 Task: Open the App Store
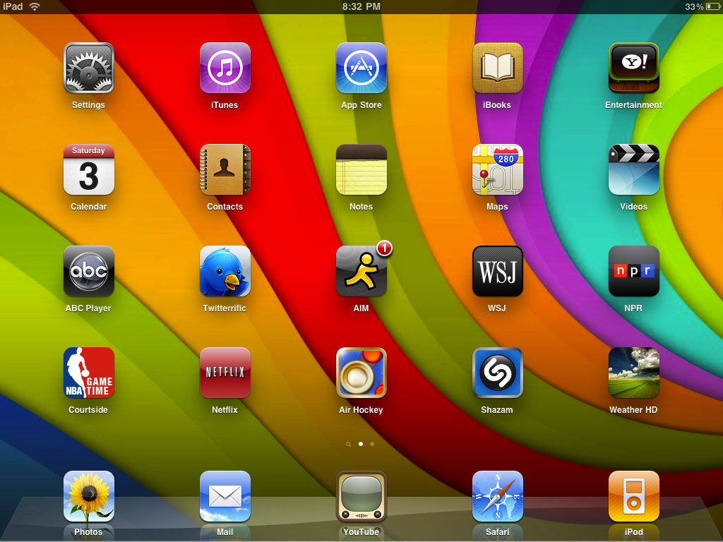(361, 68)
